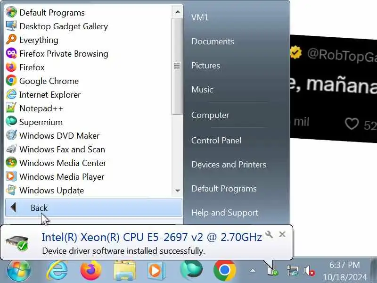This screenshot has width=377, height=283.
Task: Click the Show desktop button at taskbar end
Action: (373, 270)
